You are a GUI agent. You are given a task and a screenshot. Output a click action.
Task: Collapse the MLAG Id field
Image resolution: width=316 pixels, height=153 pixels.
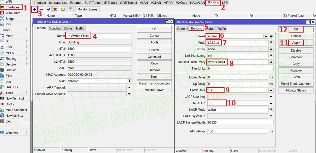point(271,103)
